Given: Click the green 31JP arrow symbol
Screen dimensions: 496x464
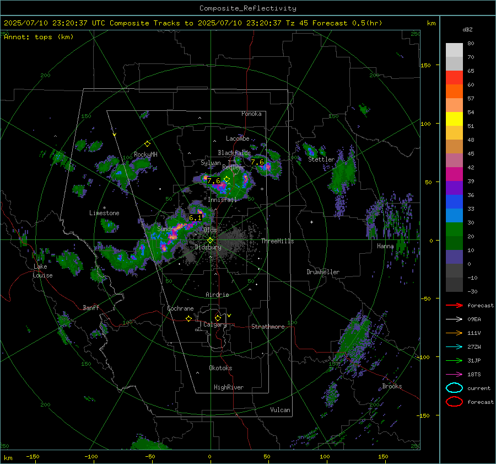Looking at the screenshot, I should point(454,360).
